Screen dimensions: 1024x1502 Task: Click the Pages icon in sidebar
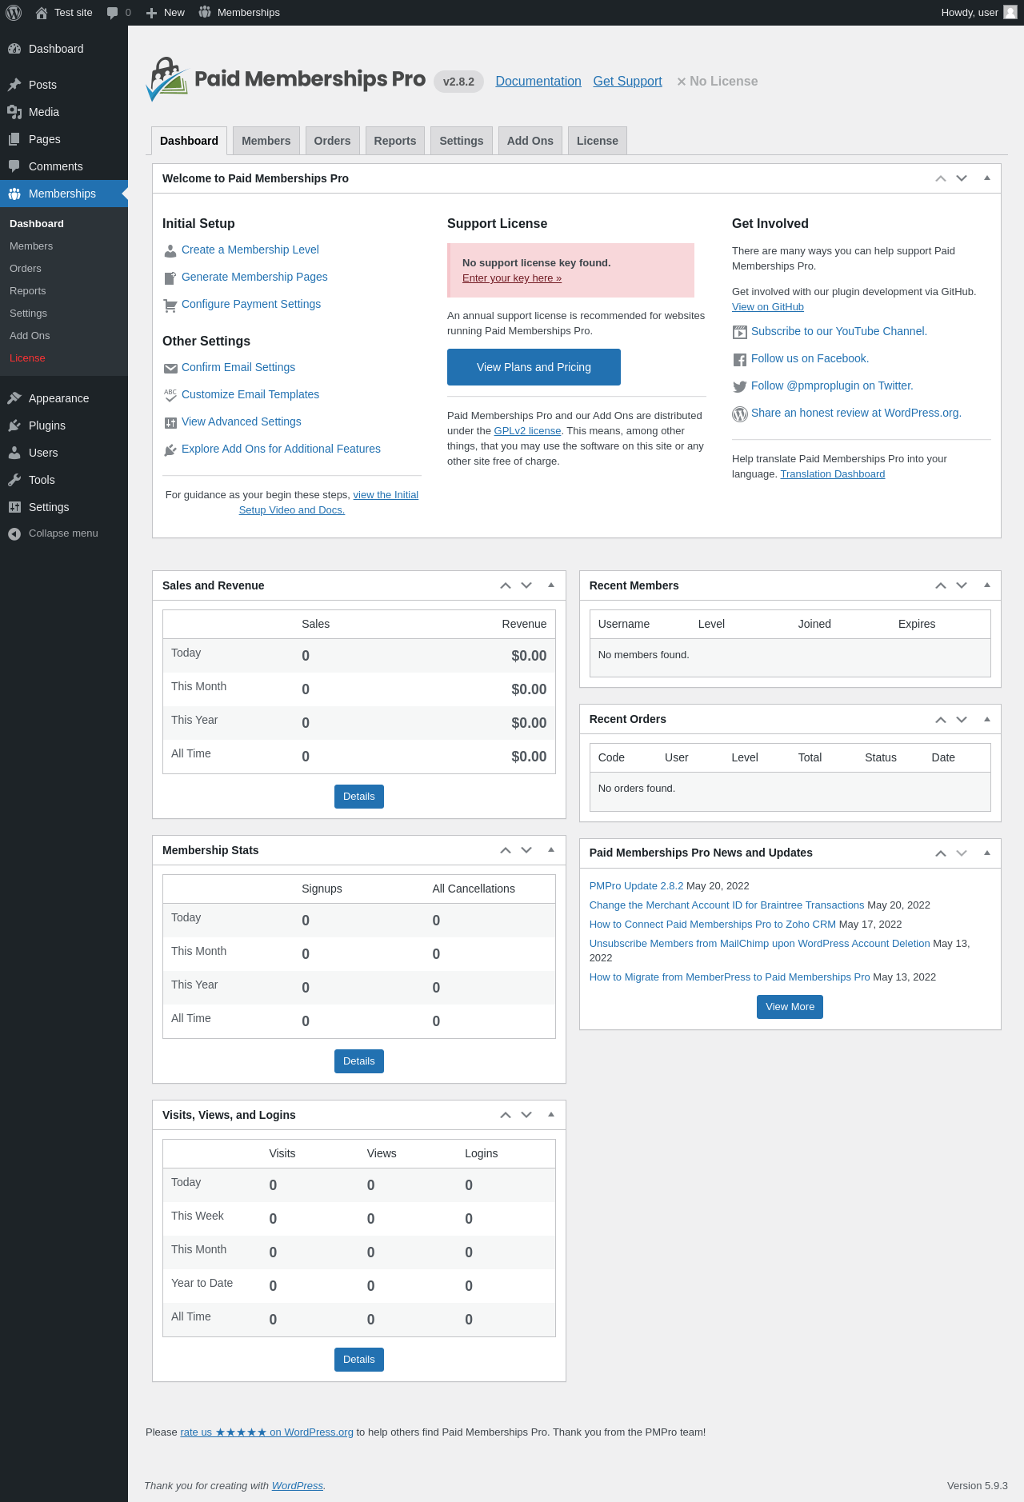(x=14, y=139)
